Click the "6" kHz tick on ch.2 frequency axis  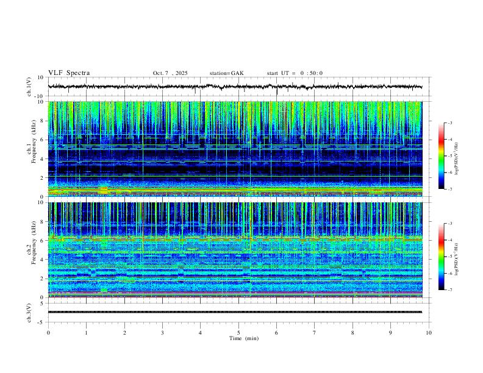coord(42,241)
